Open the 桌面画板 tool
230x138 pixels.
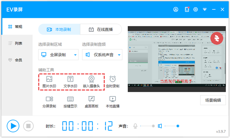pos(92,102)
